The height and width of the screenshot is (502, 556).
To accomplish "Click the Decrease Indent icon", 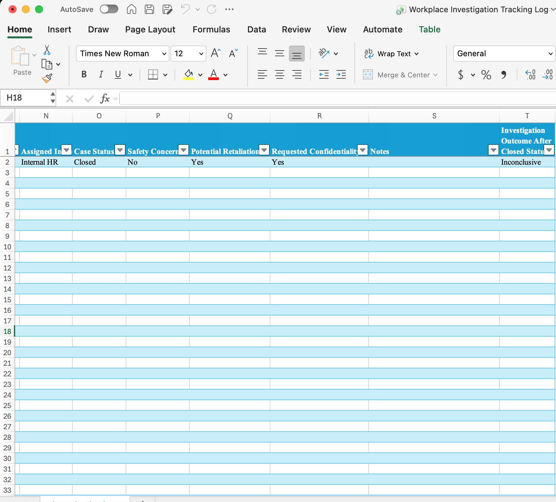I will pos(324,75).
